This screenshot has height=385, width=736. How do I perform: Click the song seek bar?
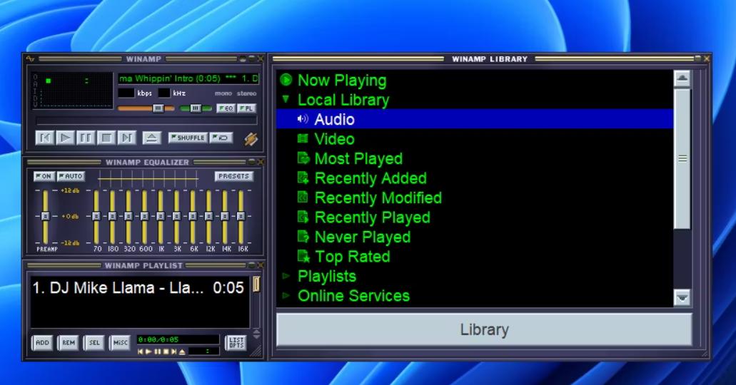tap(147, 121)
